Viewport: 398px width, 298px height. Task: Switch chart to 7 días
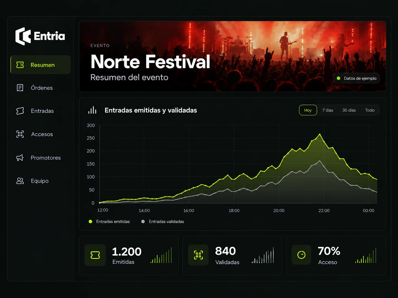(x=328, y=110)
